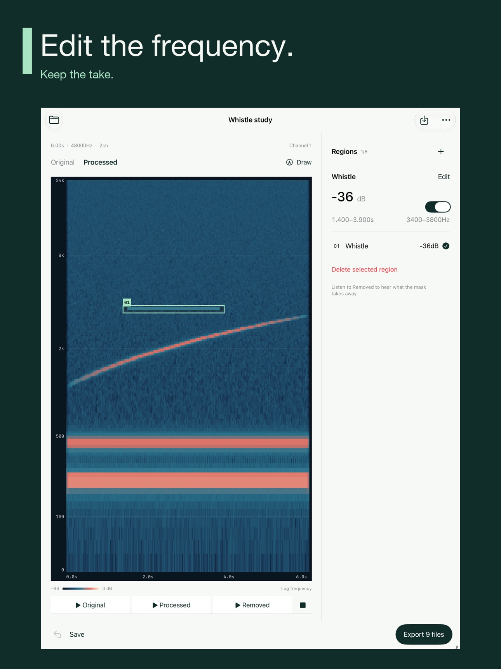Click the -36 dB gain value
The image size is (501, 669).
pos(348,197)
